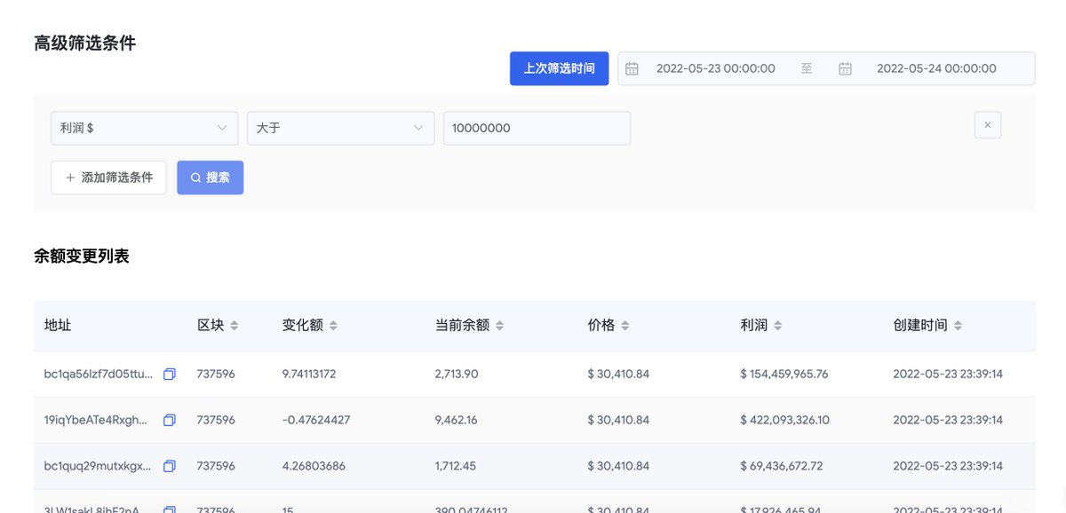This screenshot has width=1066, height=513.
Task: Click the 搜索 button
Action: point(211,178)
